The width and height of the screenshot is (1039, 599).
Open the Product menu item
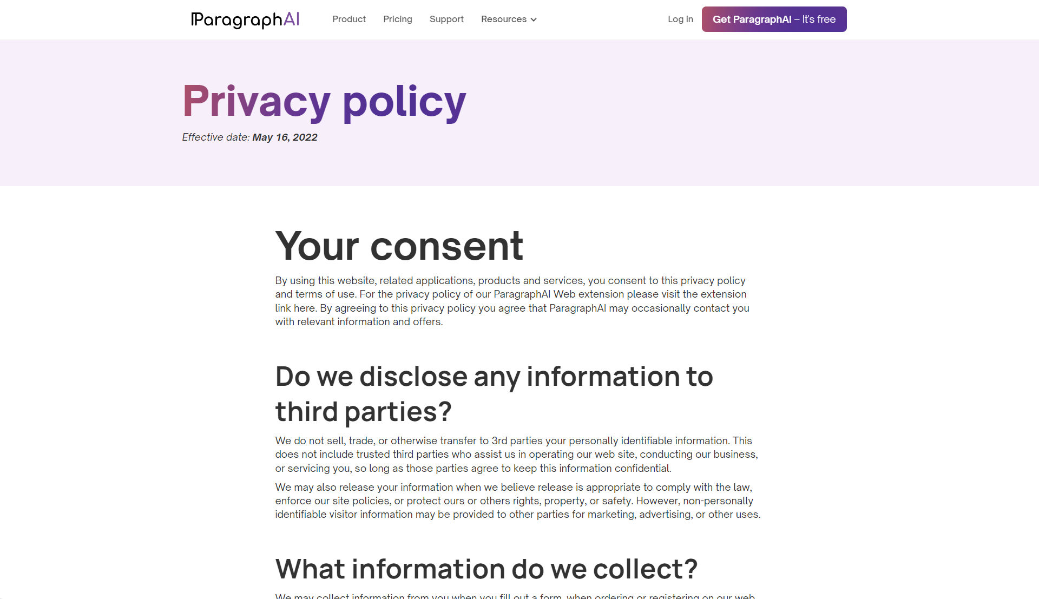pyautogui.click(x=349, y=19)
